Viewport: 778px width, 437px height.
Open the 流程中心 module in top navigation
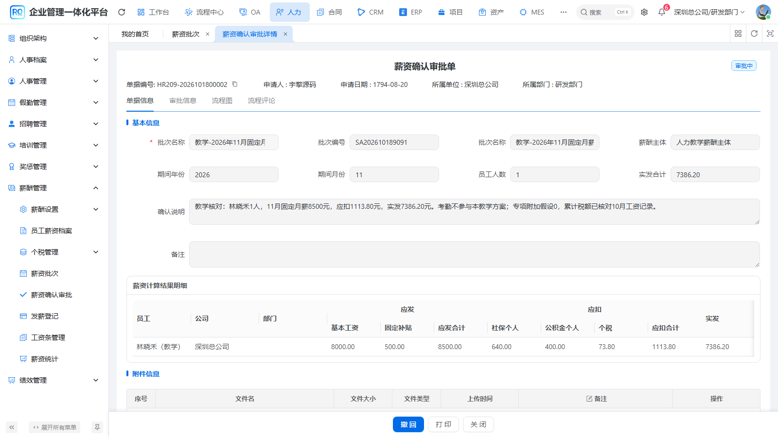pyautogui.click(x=204, y=12)
